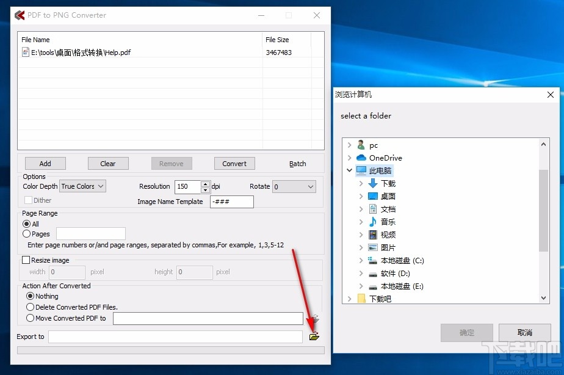Viewport: 564px width, 375px height.
Task: Click the Convert button
Action: coord(234,163)
